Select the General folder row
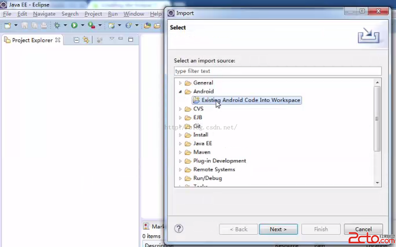Image resolution: width=396 pixels, height=247 pixels. click(199, 83)
